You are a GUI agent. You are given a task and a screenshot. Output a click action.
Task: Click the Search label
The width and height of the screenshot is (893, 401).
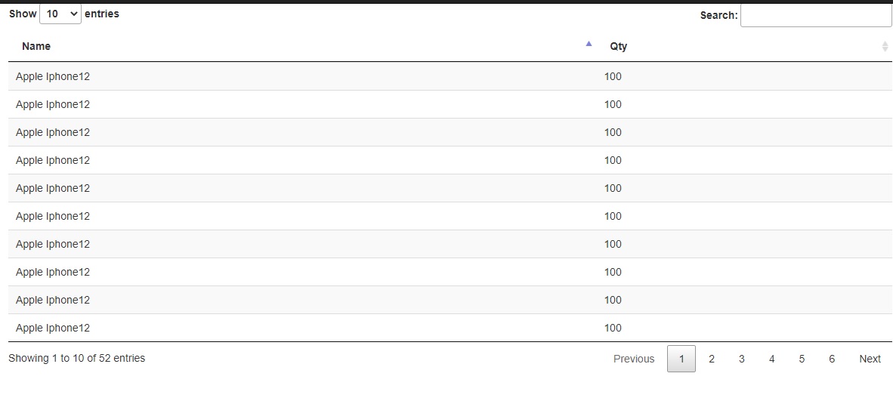coord(718,15)
